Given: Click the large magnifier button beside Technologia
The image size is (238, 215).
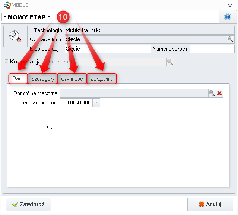Looking at the screenshot, I should click(x=15, y=36).
